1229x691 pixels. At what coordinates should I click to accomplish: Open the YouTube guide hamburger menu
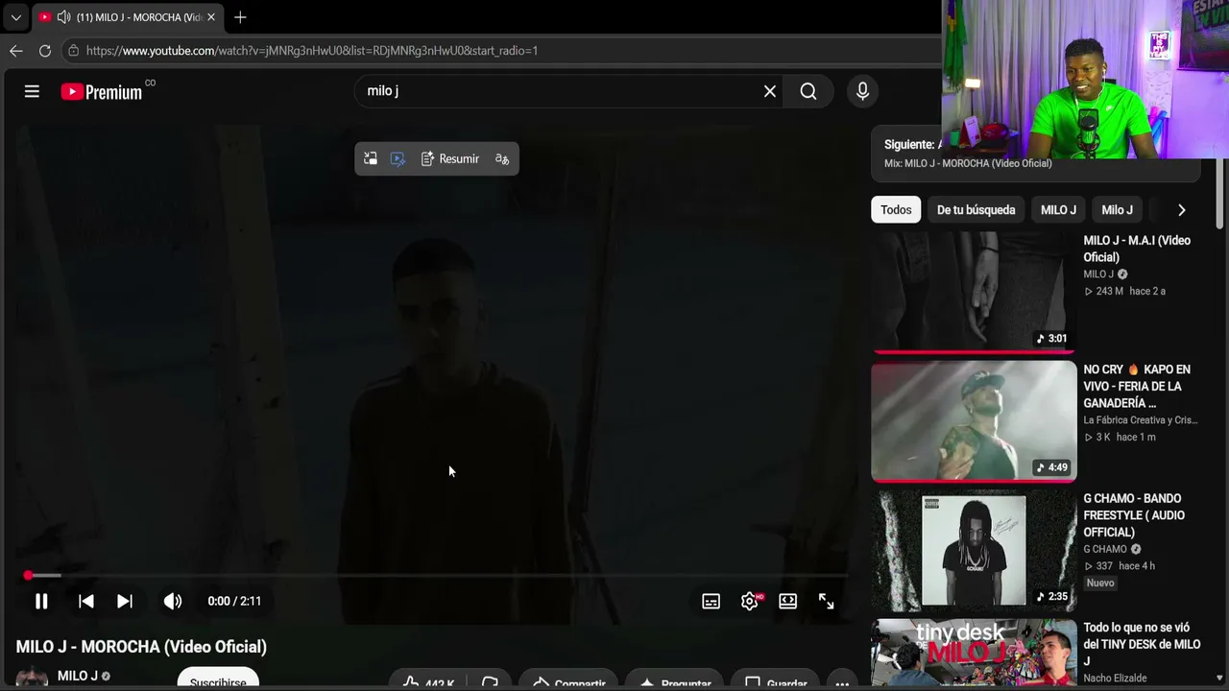point(32,91)
